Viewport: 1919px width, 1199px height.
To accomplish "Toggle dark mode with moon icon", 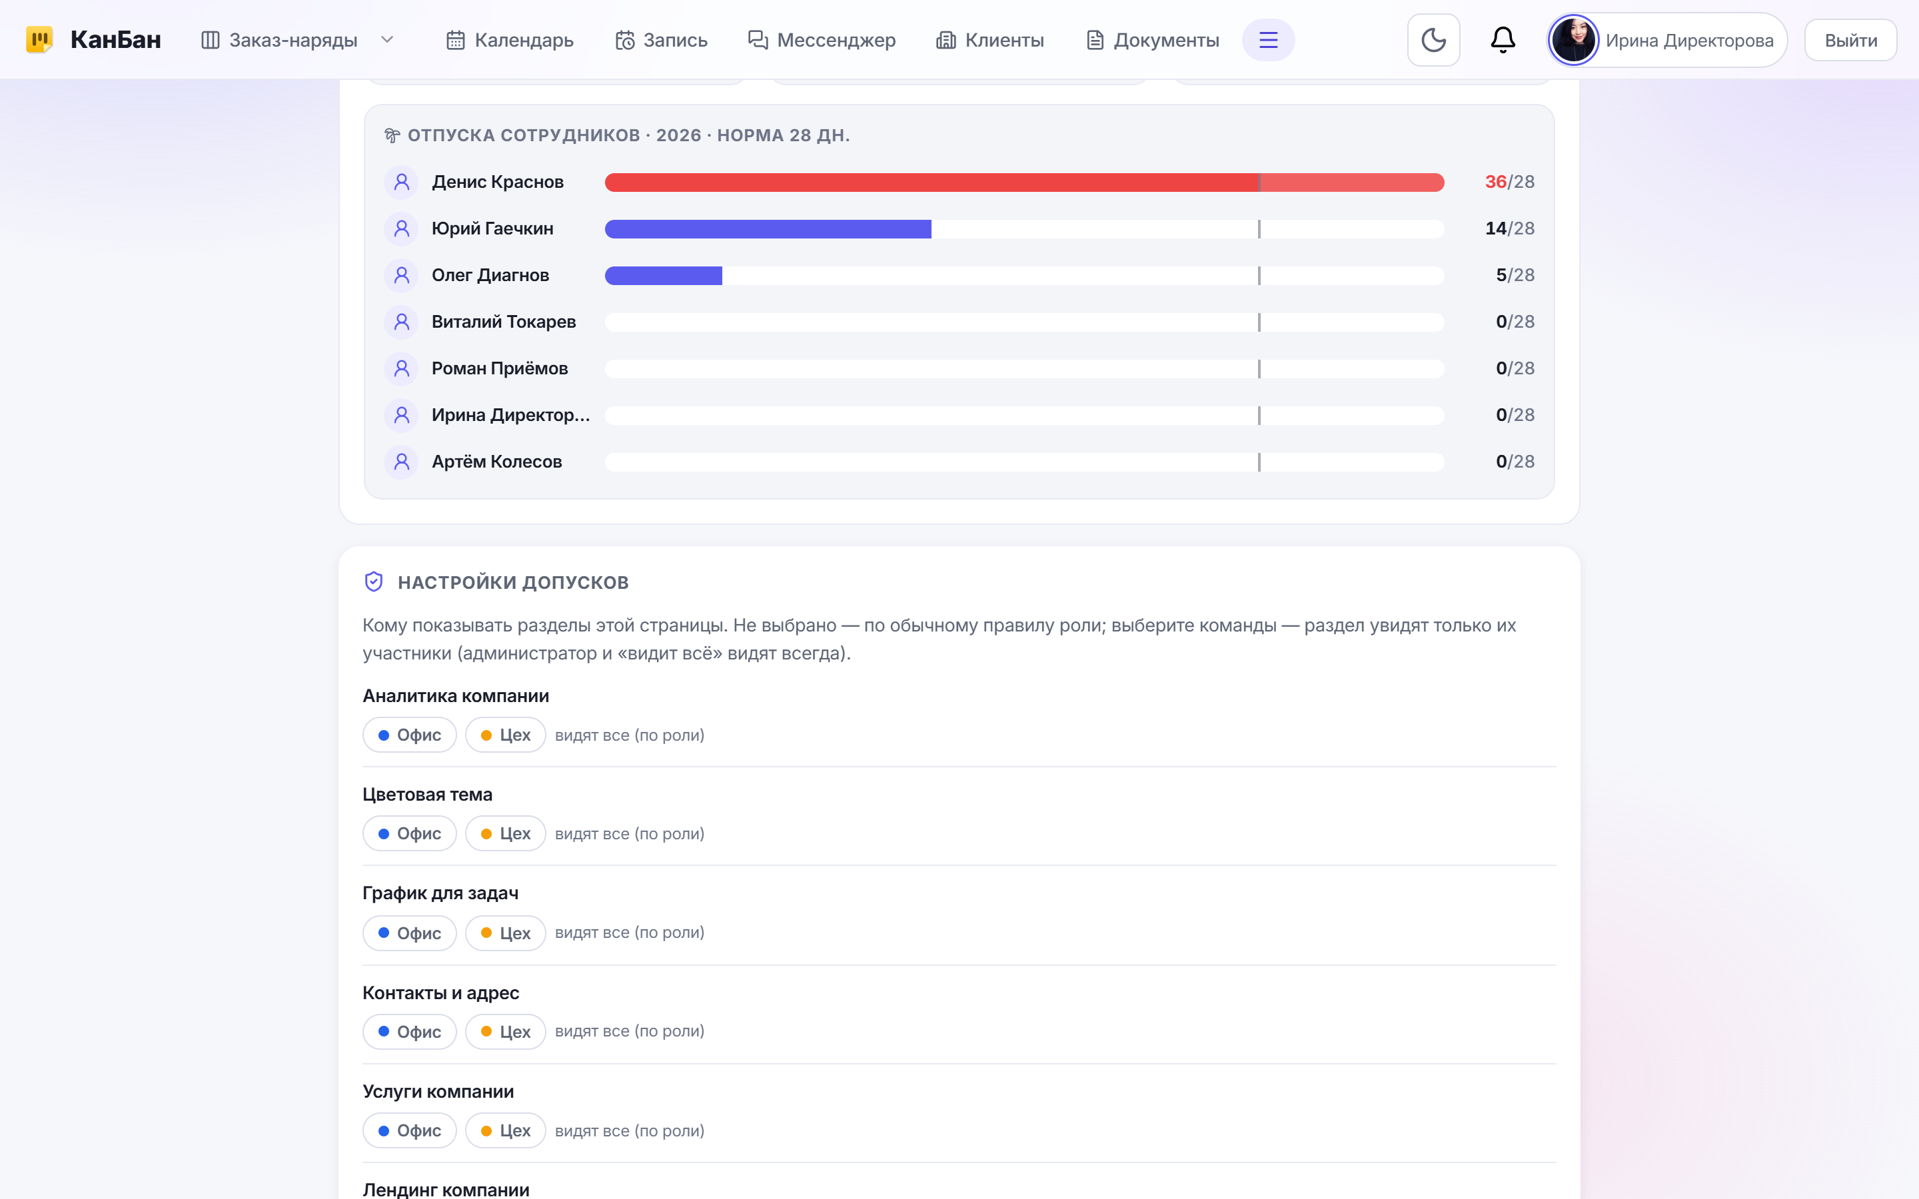I will pyautogui.click(x=1433, y=40).
